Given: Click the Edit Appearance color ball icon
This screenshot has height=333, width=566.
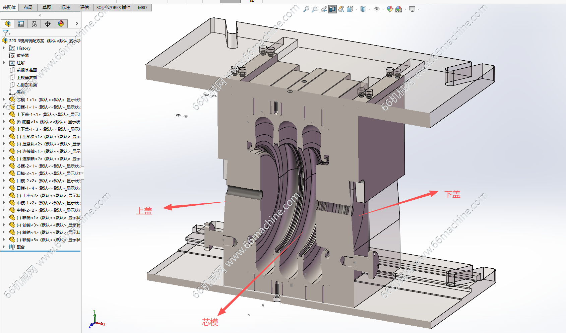Looking at the screenshot, I should tap(390, 9).
